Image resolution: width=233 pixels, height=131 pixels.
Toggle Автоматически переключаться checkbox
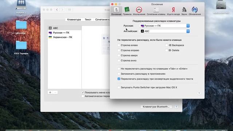83,96
